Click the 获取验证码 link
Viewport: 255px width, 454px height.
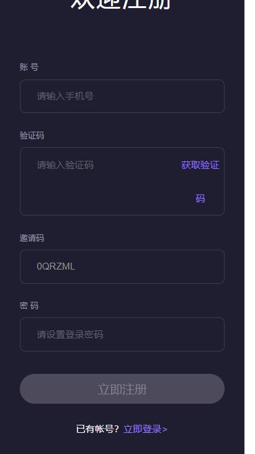pos(200,181)
